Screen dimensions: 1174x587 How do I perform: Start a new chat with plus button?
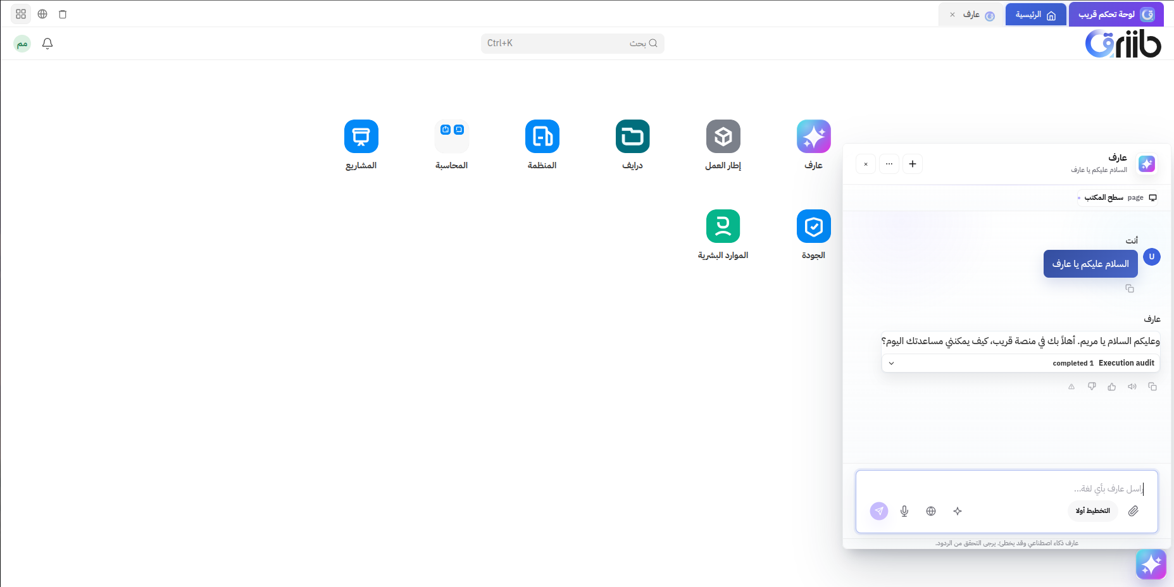coord(913,164)
